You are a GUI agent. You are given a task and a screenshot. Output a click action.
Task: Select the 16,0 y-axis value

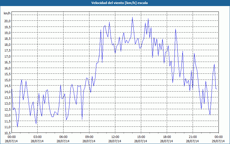(x=7, y=68)
